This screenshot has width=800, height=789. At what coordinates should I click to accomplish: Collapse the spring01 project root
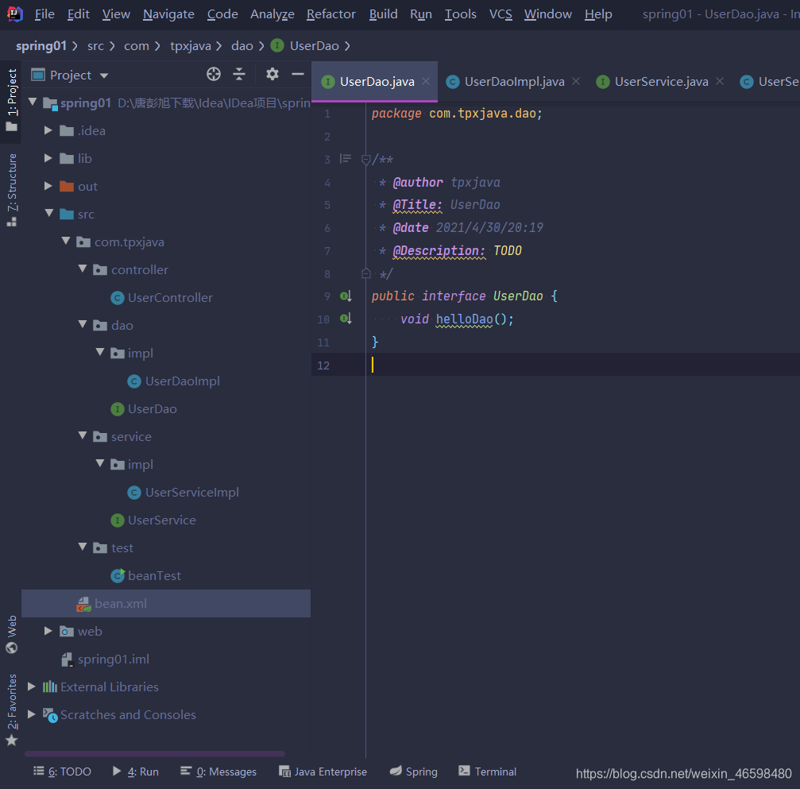click(x=33, y=102)
